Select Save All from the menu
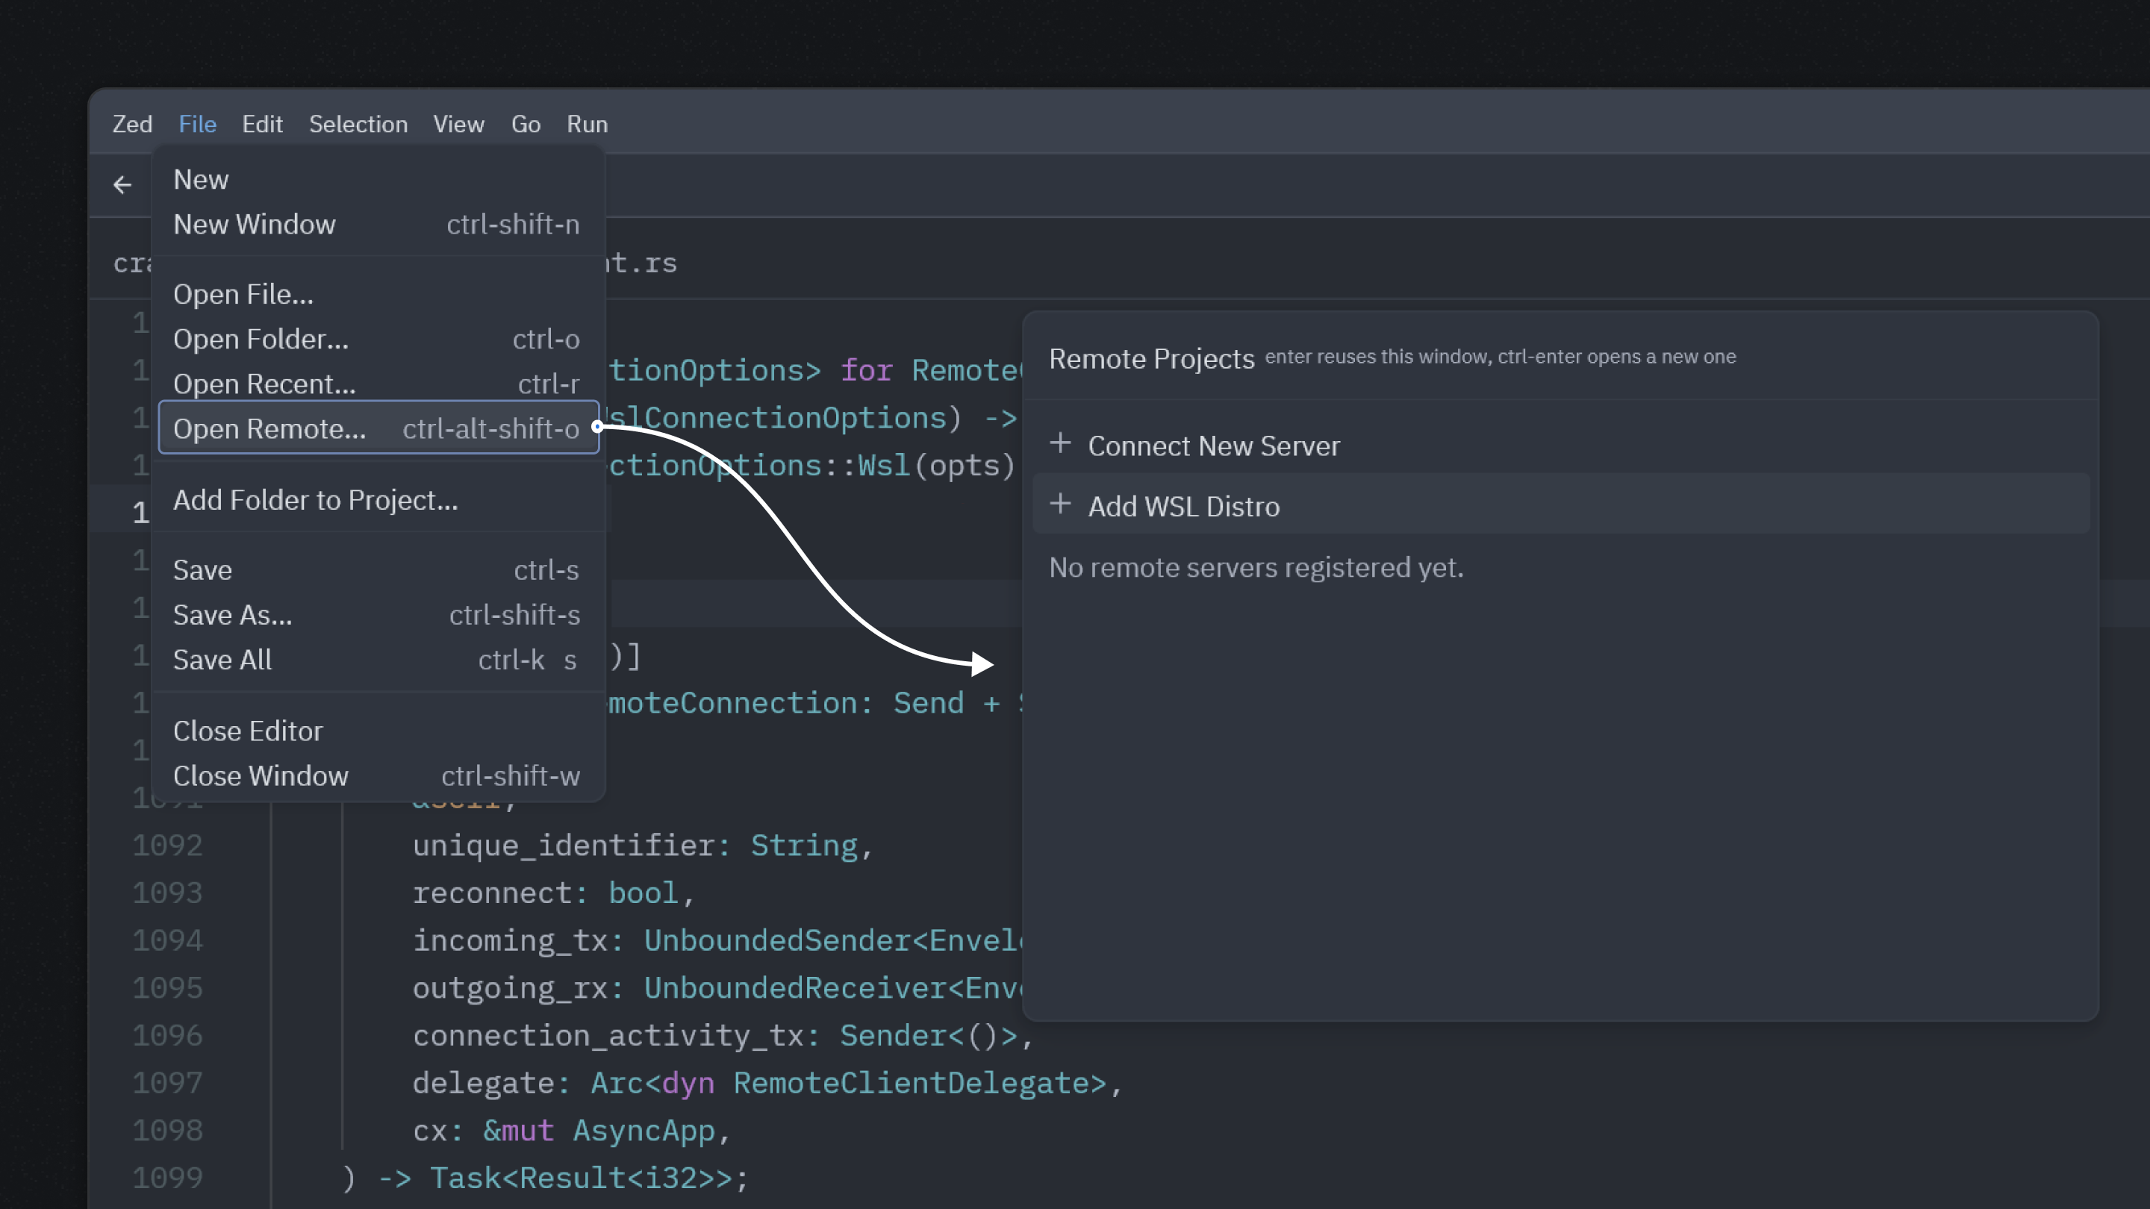Screen dimensions: 2150x1209 tap(222, 659)
